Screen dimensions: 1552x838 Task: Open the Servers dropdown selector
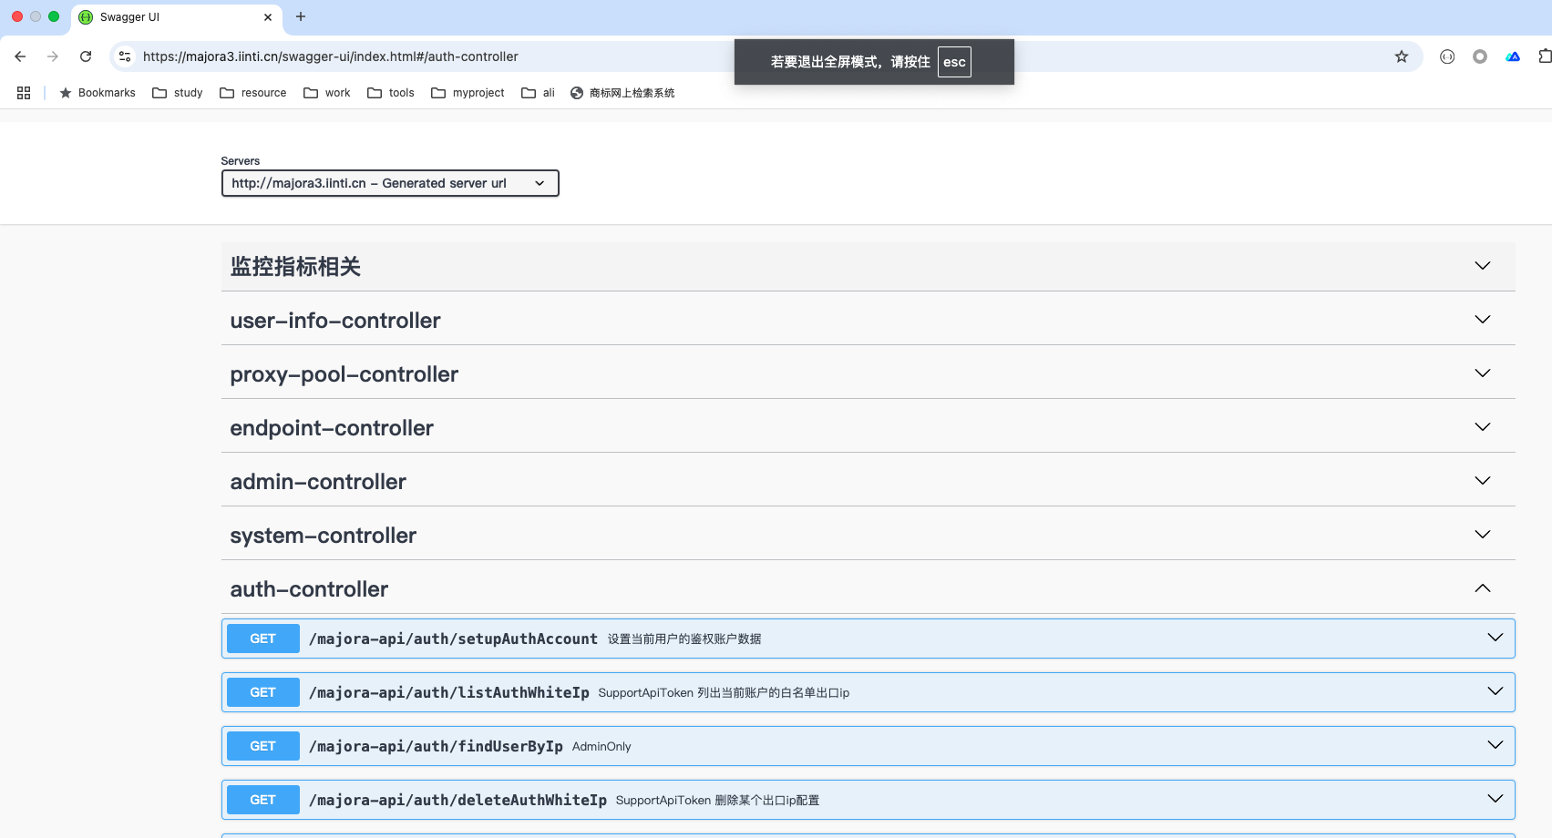point(389,183)
